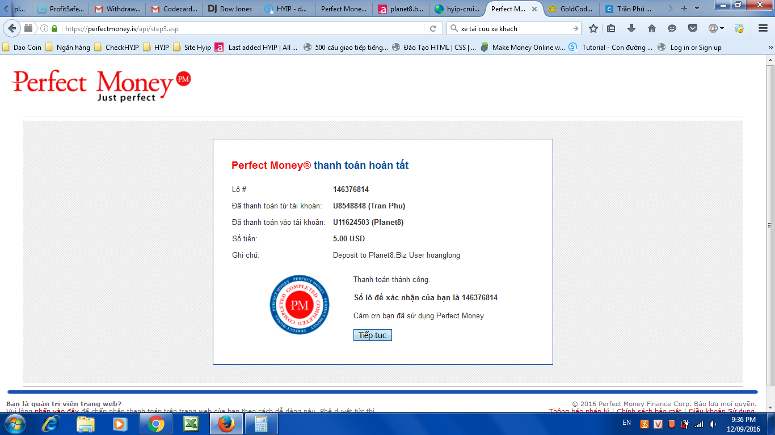Click the Firefox taskbar icon
This screenshot has height=435, width=775.
tap(226, 424)
